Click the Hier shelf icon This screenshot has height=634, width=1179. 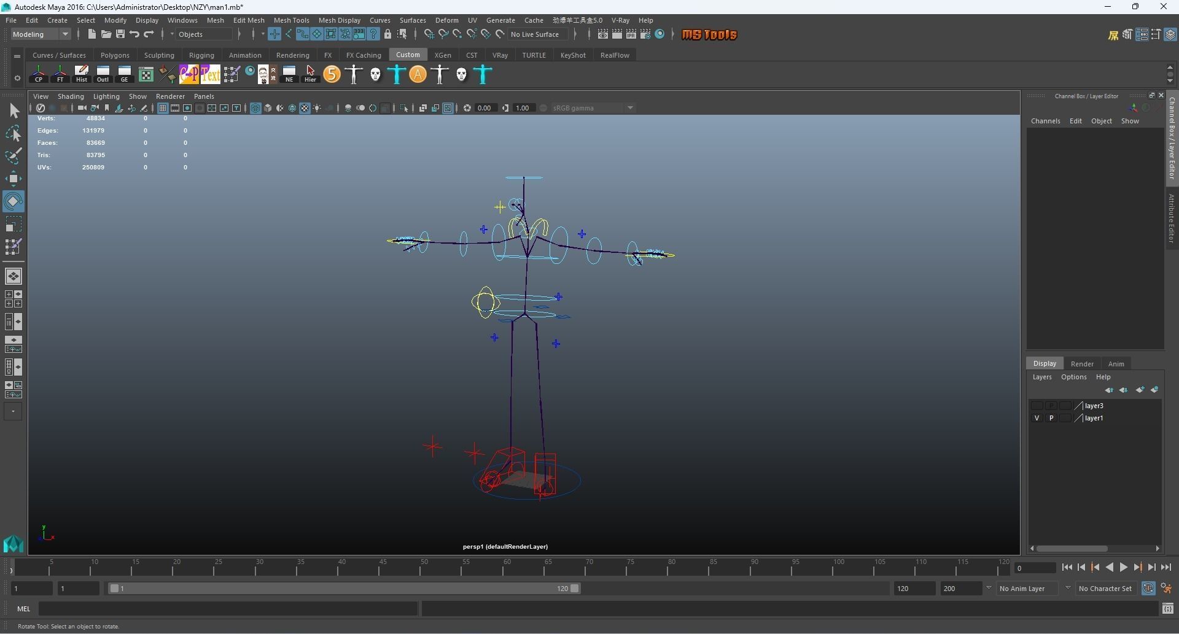pyautogui.click(x=311, y=74)
